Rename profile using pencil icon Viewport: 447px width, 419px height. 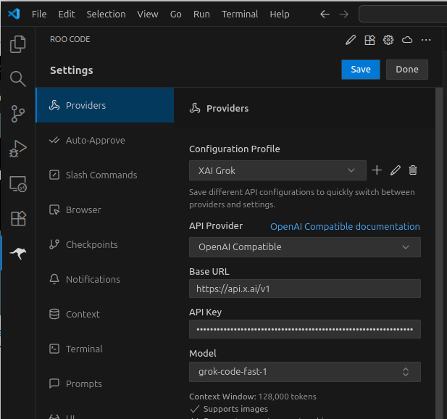(395, 170)
